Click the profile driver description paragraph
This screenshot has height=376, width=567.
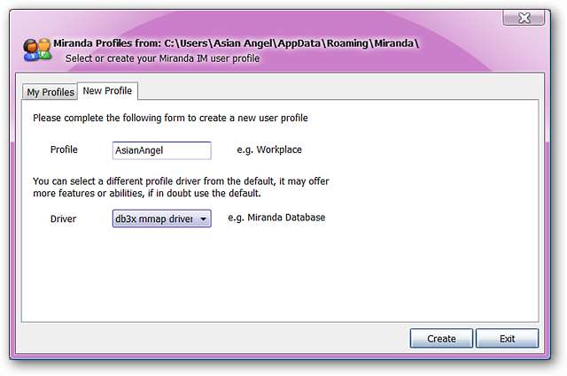coord(181,187)
